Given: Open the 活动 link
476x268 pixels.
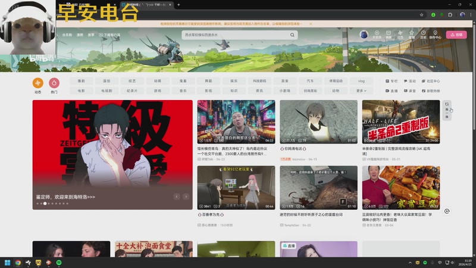Looking at the screenshot, I should (x=409, y=81).
